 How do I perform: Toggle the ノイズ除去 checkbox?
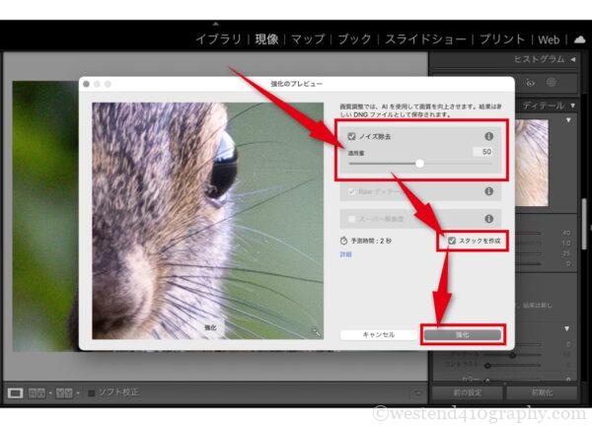pos(352,136)
